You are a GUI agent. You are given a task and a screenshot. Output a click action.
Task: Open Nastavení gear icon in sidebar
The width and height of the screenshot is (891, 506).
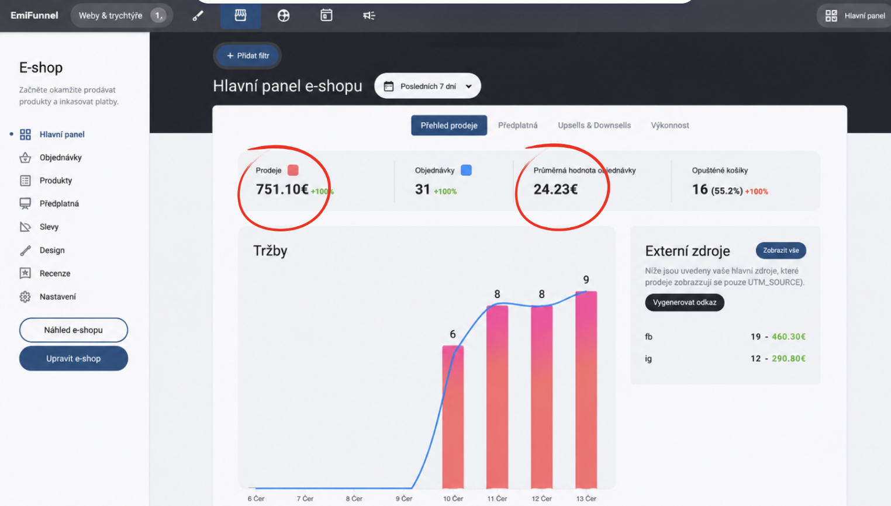click(25, 297)
